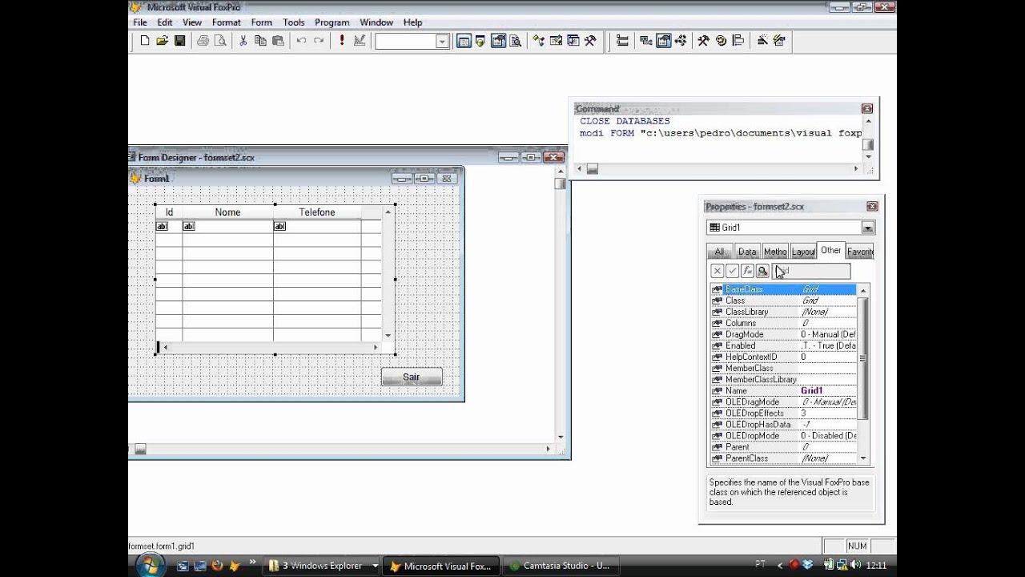This screenshot has width=1025, height=577.
Task: Open the Window menu
Action: click(376, 22)
